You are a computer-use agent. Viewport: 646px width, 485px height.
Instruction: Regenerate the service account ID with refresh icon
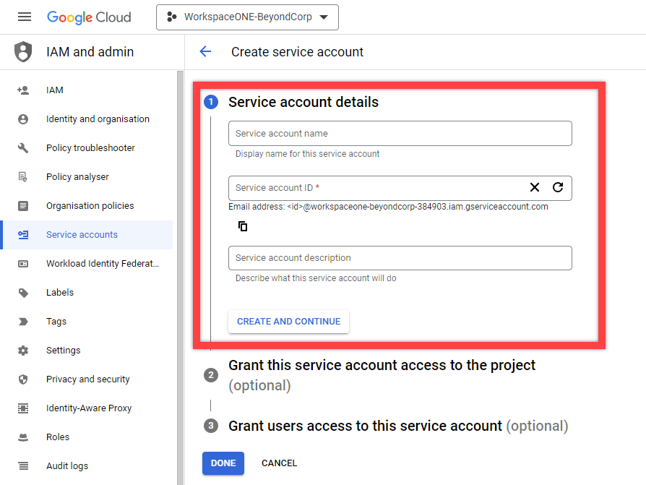click(558, 187)
